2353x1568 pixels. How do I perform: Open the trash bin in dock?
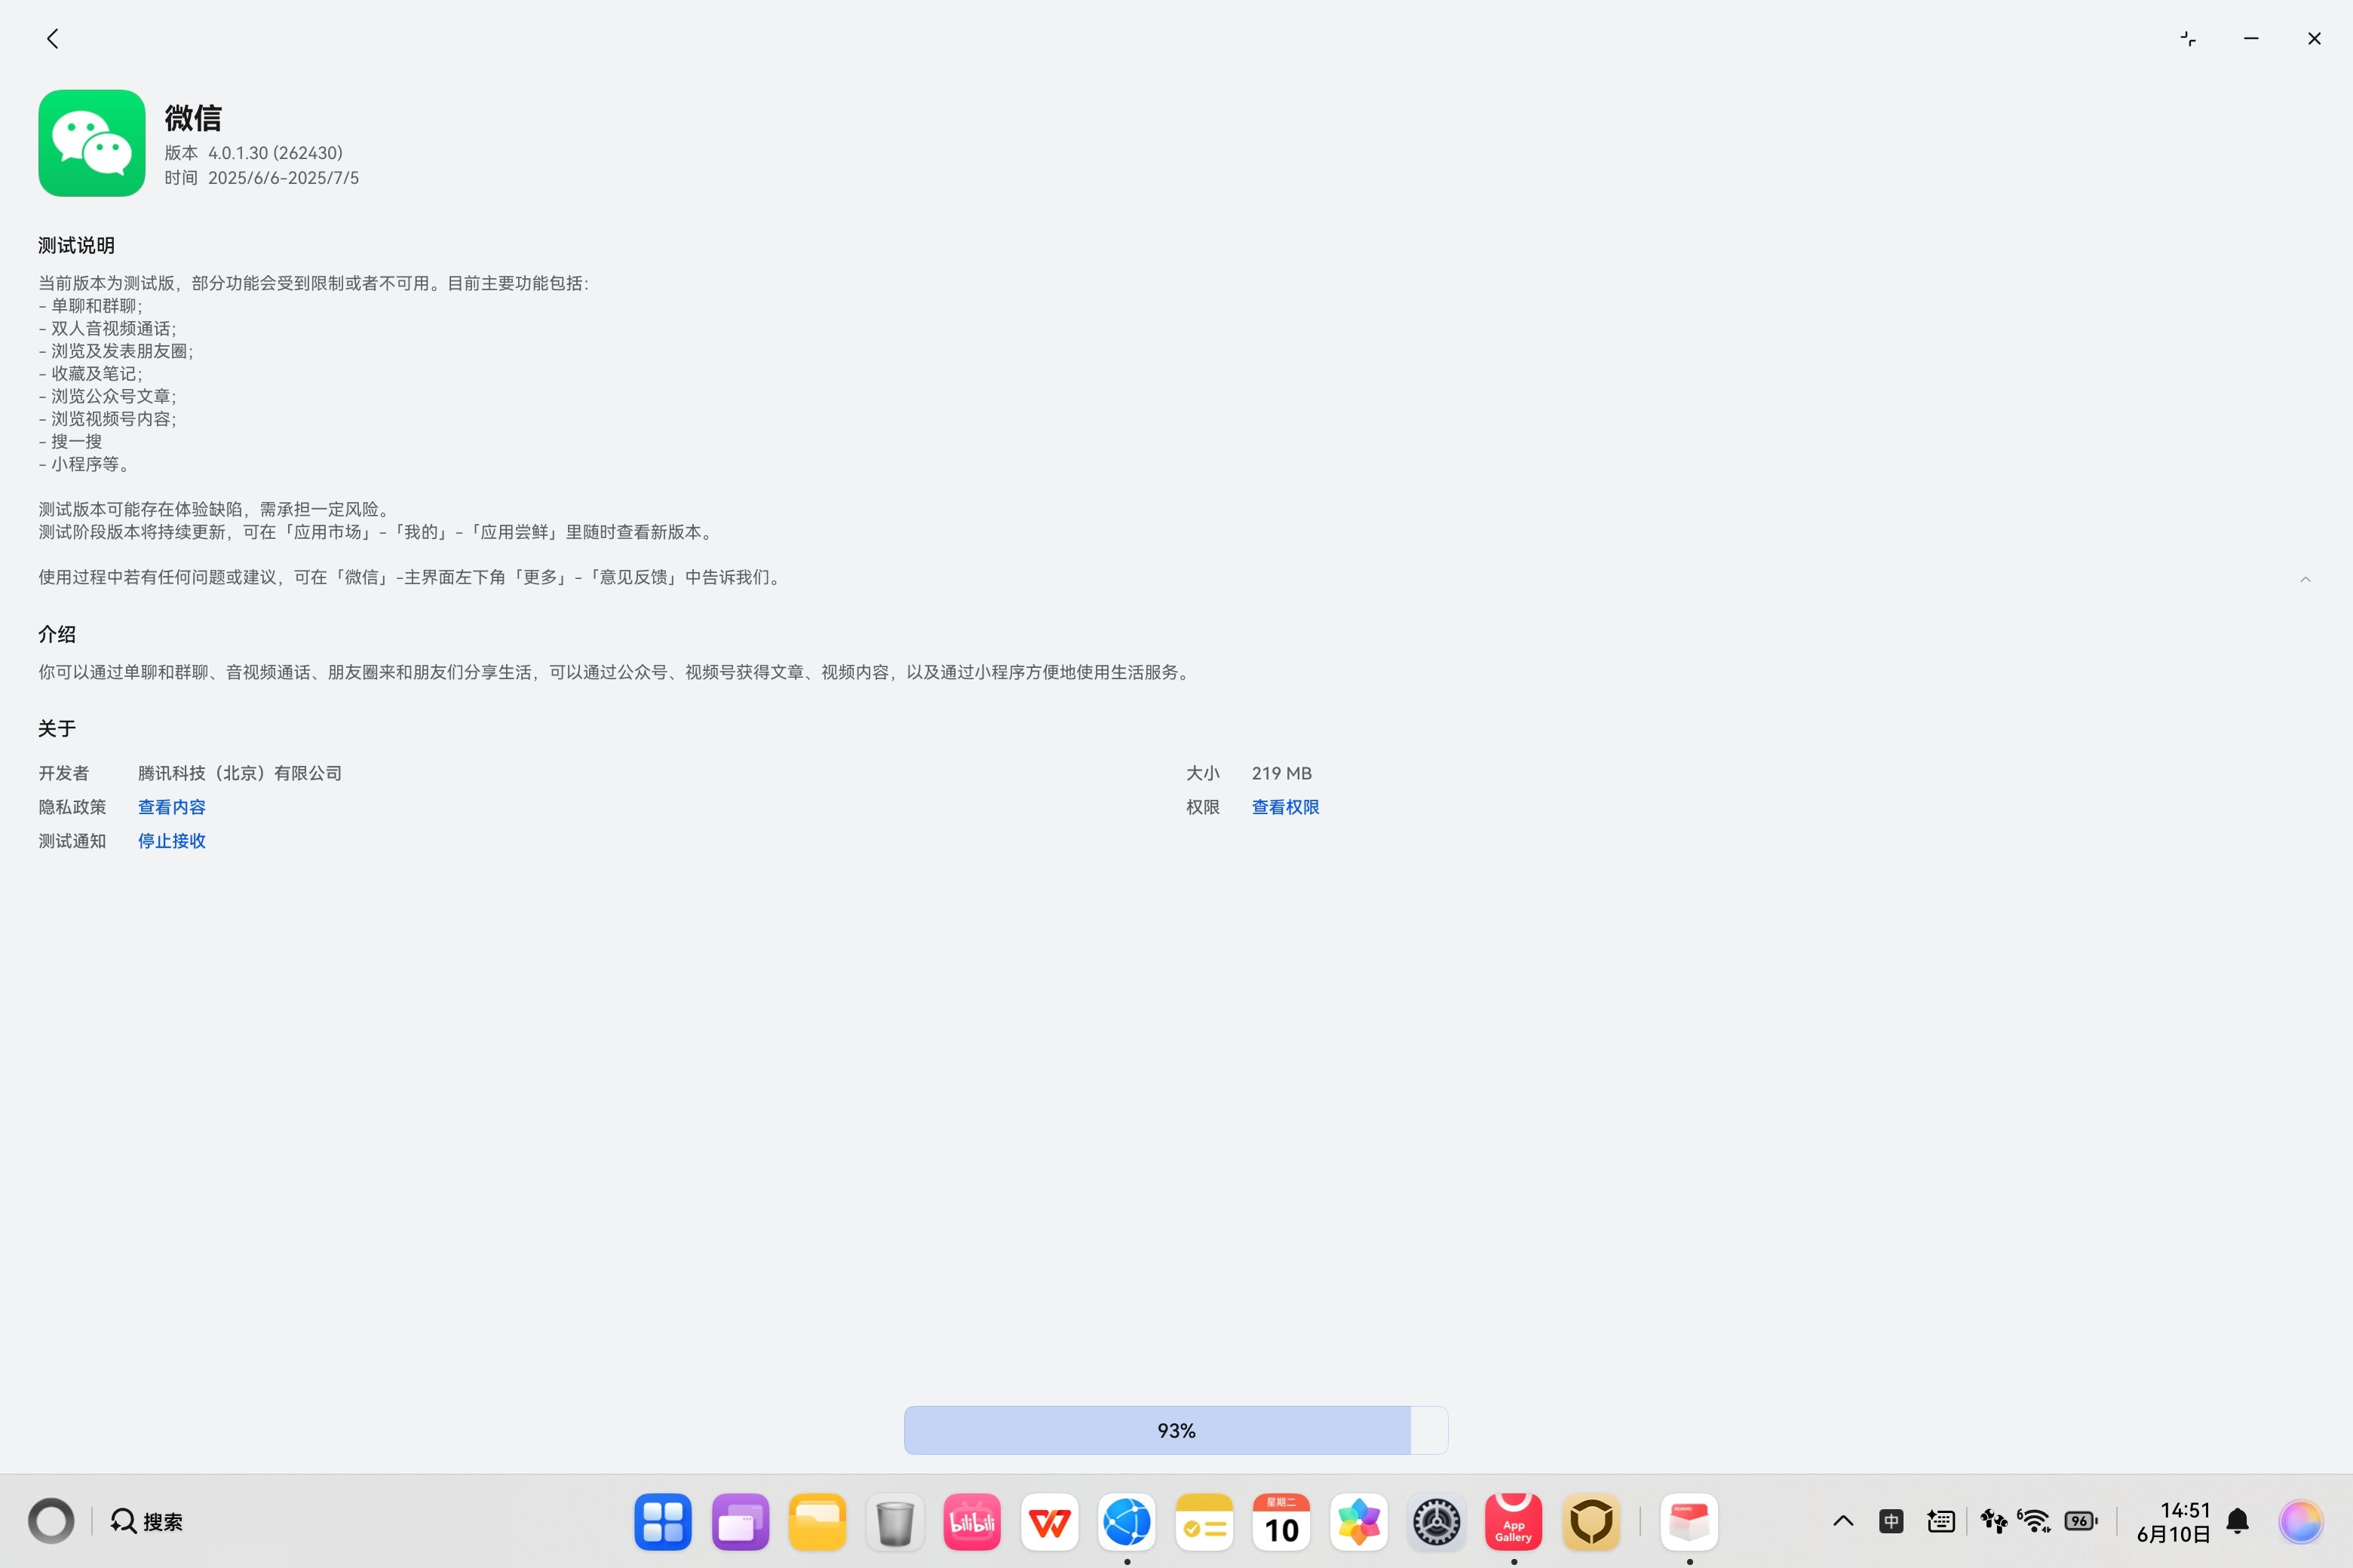click(894, 1522)
